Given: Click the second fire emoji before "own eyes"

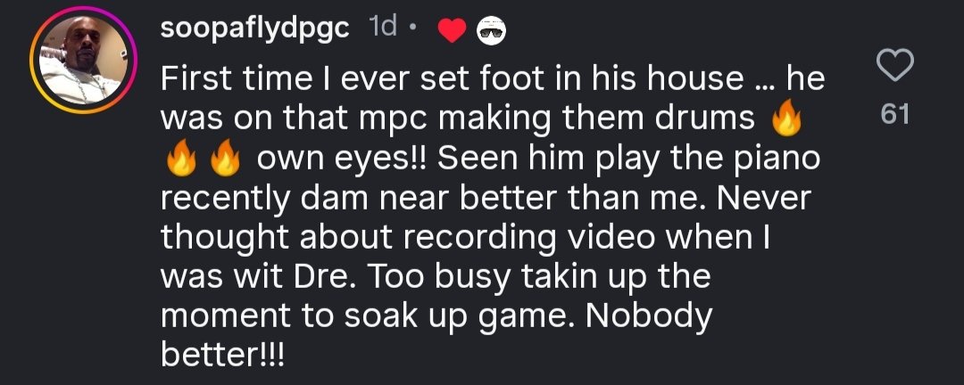Looking at the screenshot, I should 223,161.
